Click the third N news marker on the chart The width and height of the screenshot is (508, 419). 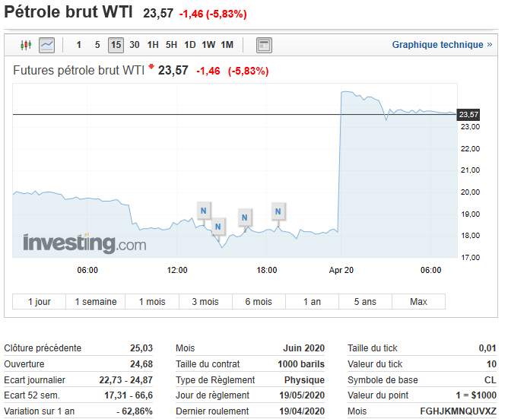click(245, 217)
